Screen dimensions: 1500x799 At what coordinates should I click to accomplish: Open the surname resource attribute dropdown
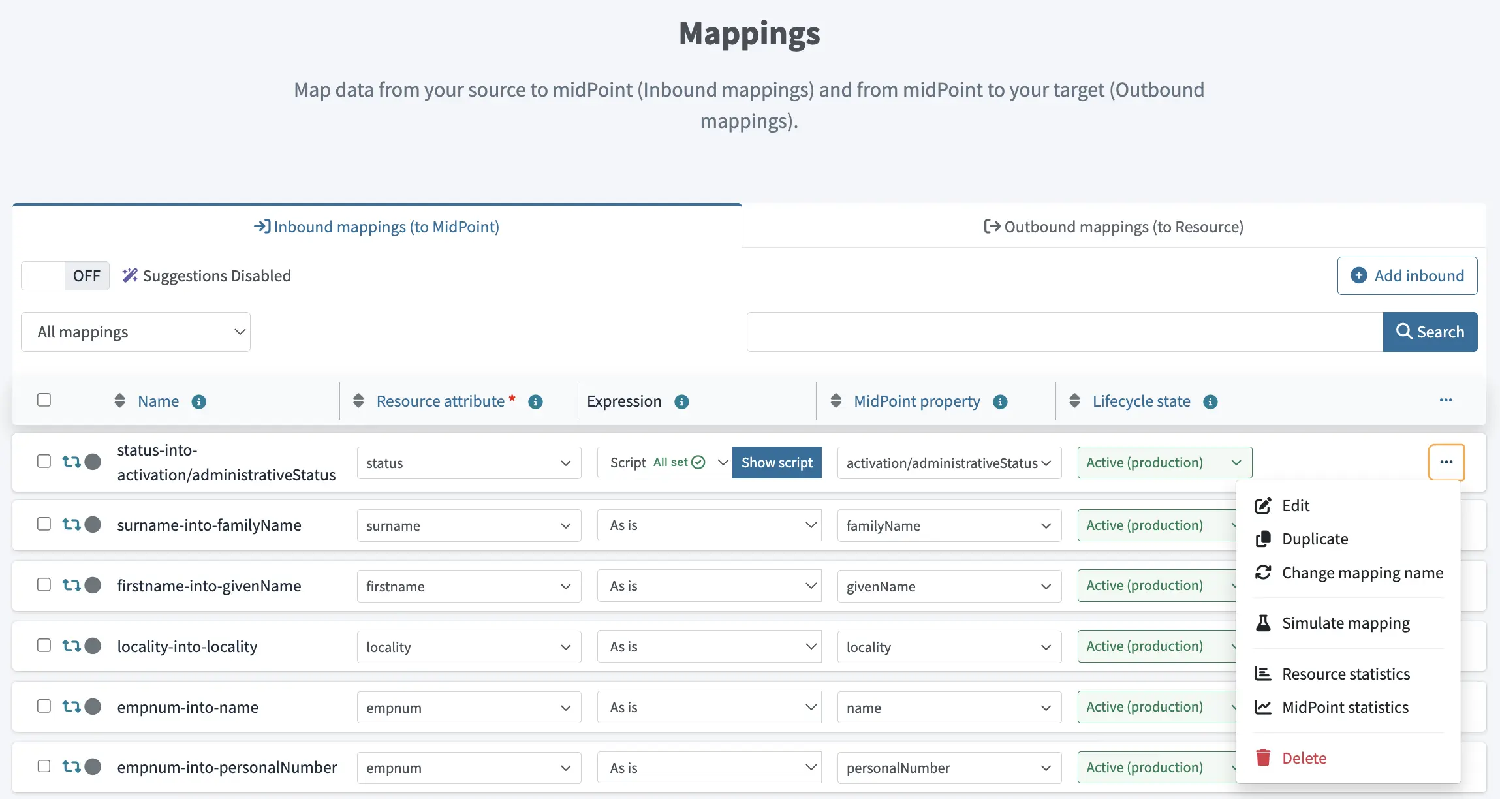click(469, 525)
